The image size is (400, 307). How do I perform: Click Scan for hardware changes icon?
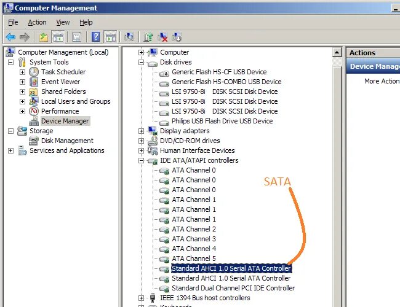[129, 37]
